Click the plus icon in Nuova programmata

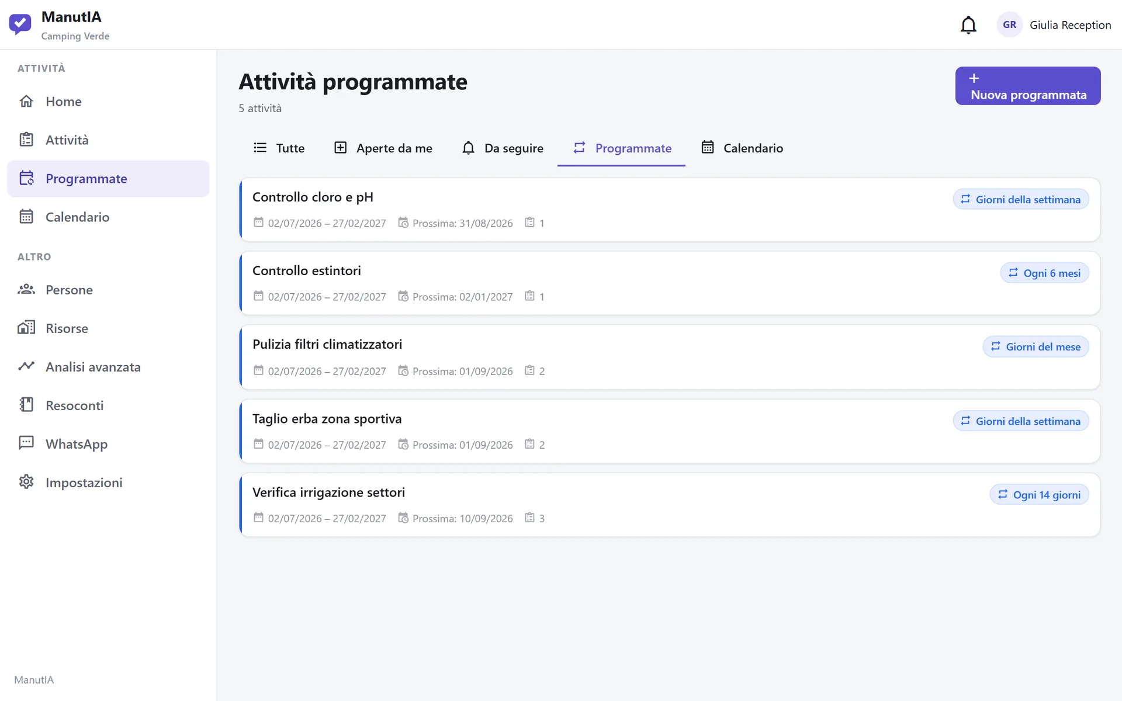point(974,78)
